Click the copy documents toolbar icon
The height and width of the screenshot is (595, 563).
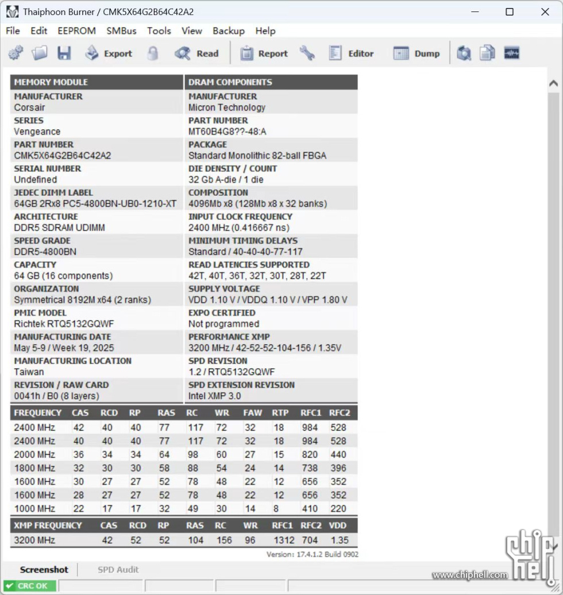[x=487, y=53]
